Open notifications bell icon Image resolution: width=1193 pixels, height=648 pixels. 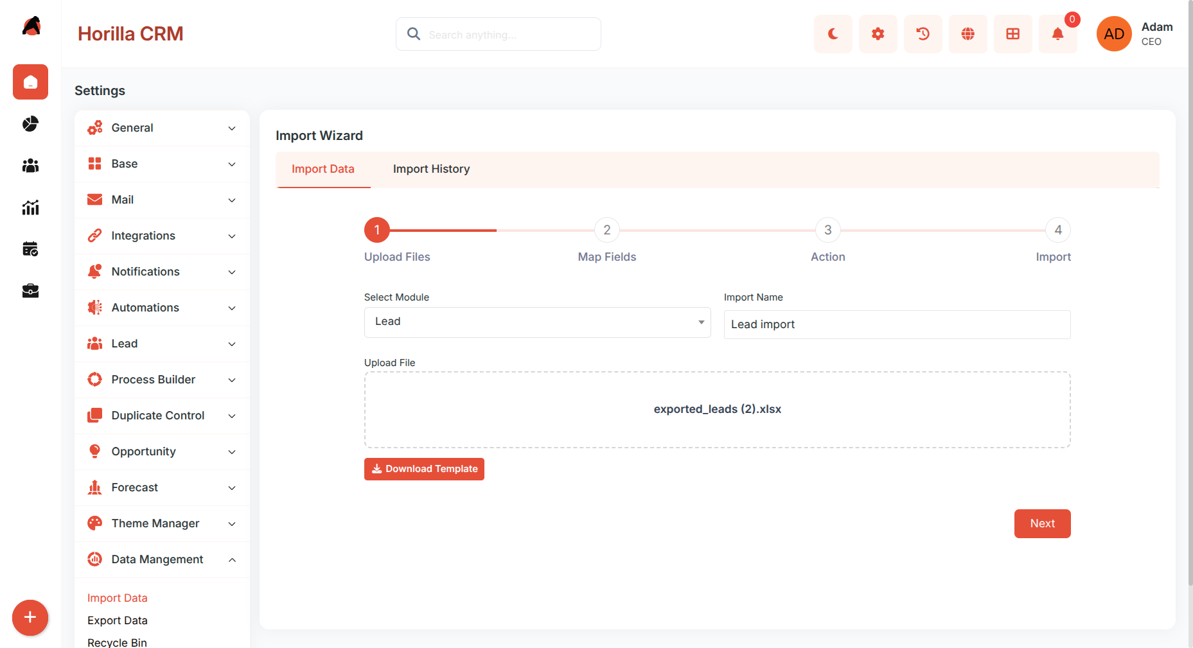coord(1057,34)
